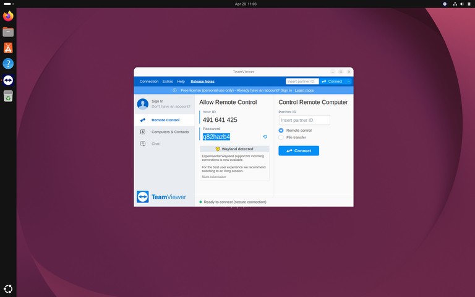Click the TeamViewer logo at bottom left

(x=161, y=197)
